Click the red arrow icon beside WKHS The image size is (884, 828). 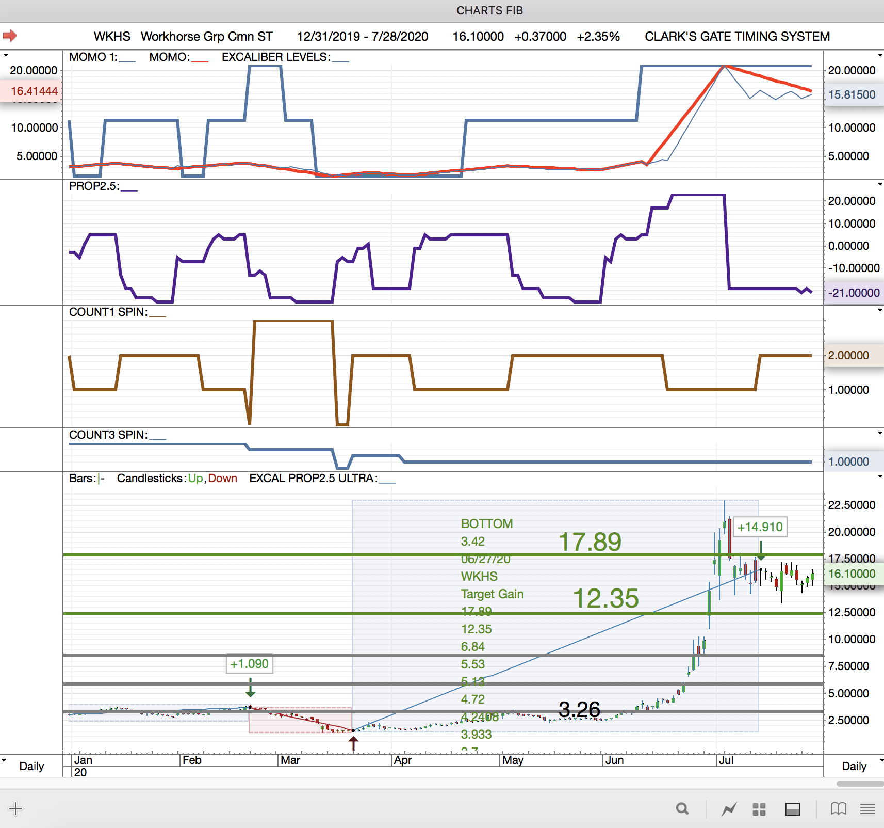[x=10, y=36]
